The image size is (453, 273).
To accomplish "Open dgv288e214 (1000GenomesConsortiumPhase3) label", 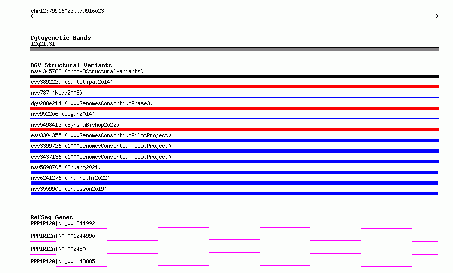I will coord(92,103).
